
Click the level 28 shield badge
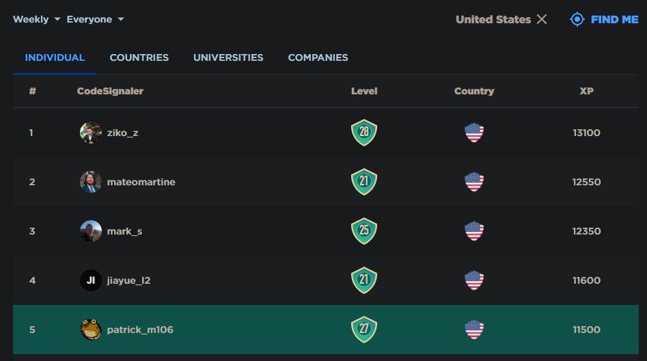pyautogui.click(x=364, y=133)
